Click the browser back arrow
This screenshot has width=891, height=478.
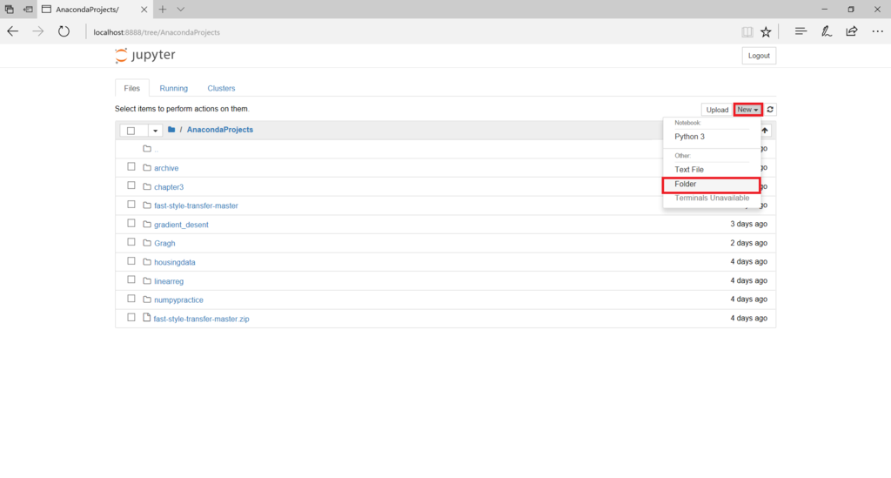(12, 32)
